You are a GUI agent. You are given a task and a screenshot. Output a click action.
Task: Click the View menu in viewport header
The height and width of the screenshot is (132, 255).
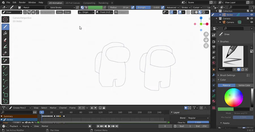tap(59, 12)
